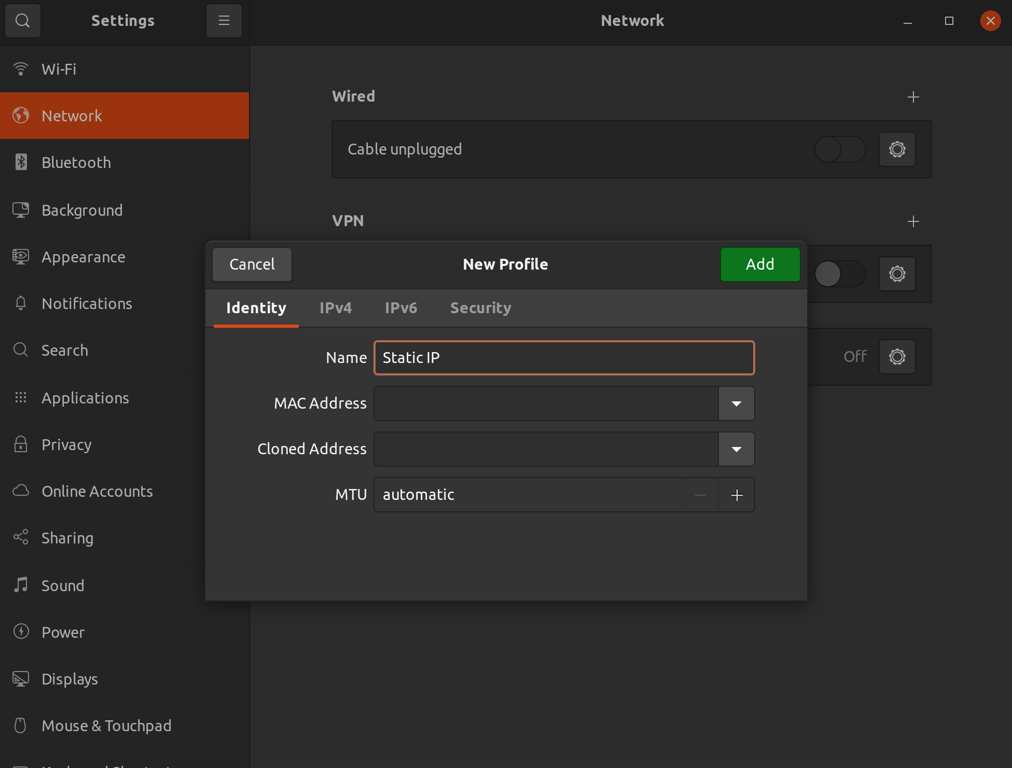Select Network globe sidebar item

(124, 116)
